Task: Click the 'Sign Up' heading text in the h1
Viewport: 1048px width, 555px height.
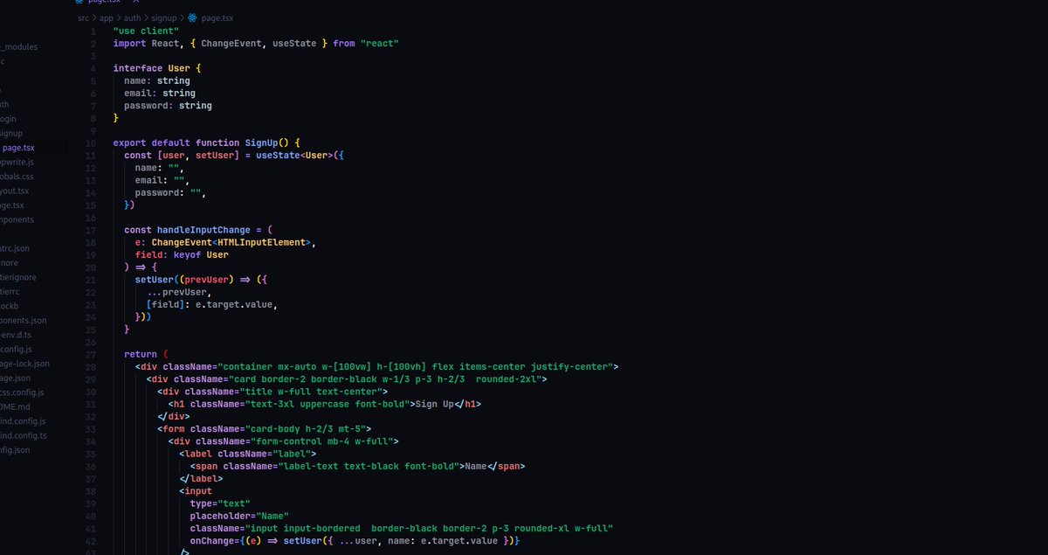Action: pos(437,404)
